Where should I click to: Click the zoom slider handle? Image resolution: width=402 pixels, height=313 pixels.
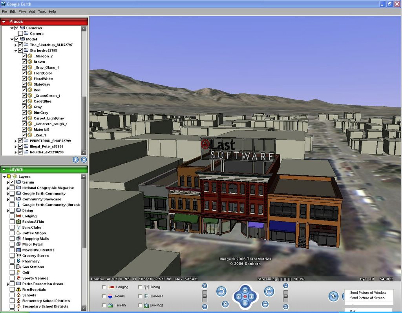point(205,296)
